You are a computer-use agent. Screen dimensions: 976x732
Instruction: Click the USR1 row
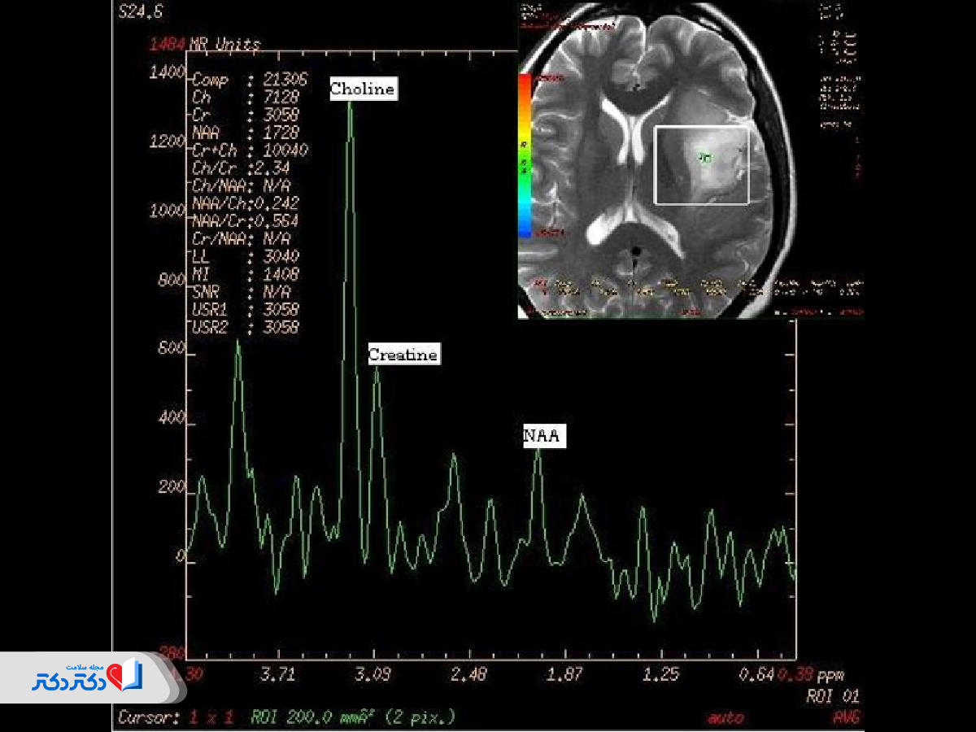[x=245, y=310]
